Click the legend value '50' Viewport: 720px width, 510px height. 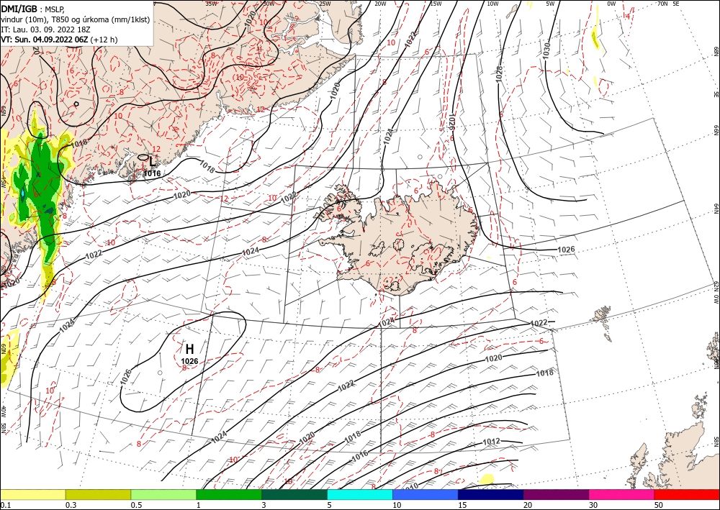click(x=659, y=505)
